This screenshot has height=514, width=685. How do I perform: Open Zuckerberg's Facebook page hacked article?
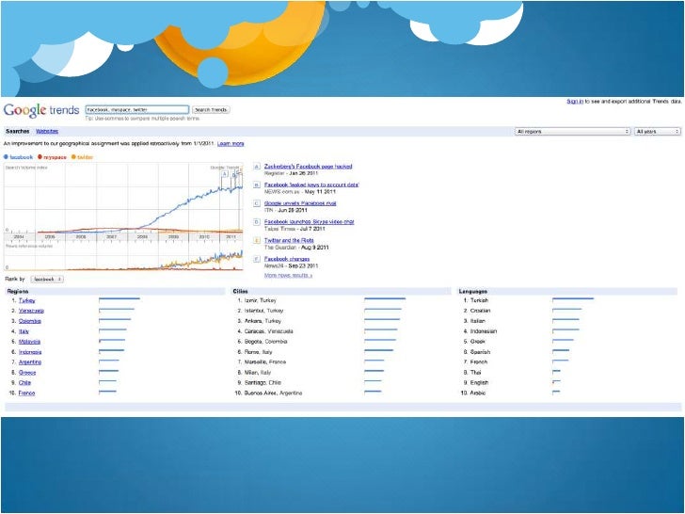[x=308, y=167]
